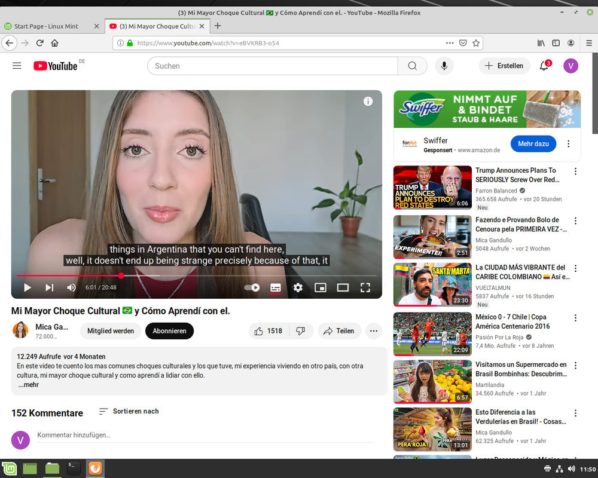
Task: Open Firefox account icon
Action: point(570,43)
